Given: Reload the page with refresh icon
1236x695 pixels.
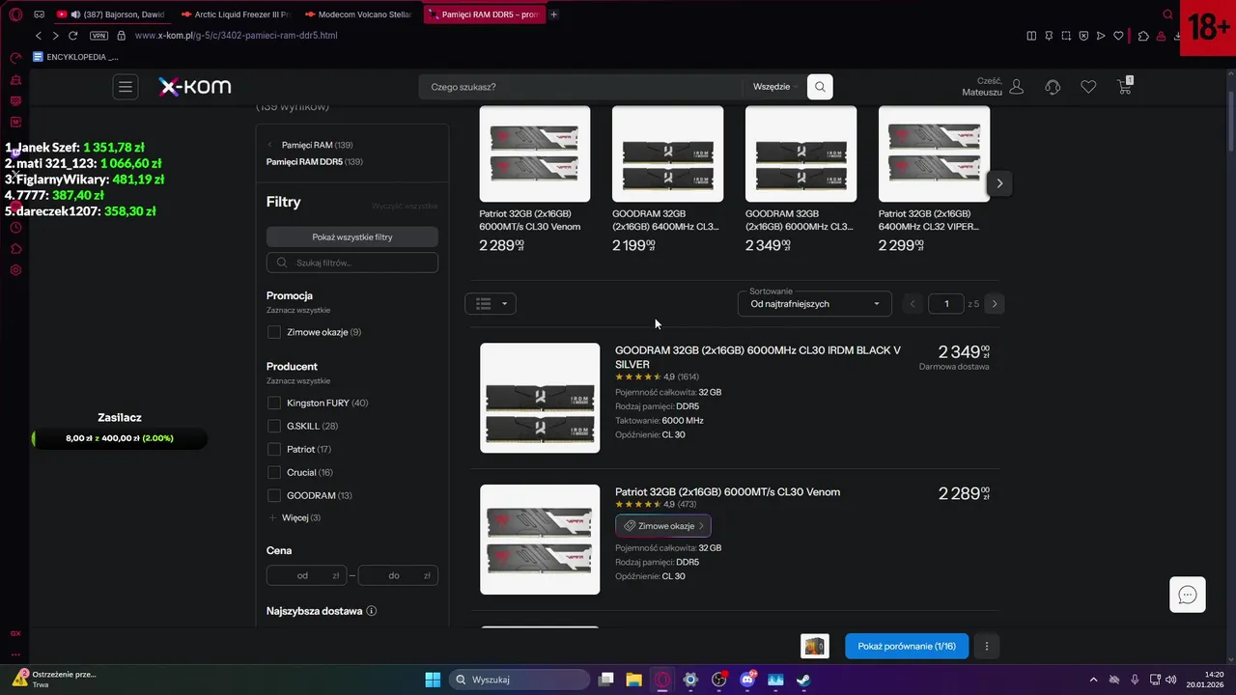Looking at the screenshot, I should click(72, 36).
